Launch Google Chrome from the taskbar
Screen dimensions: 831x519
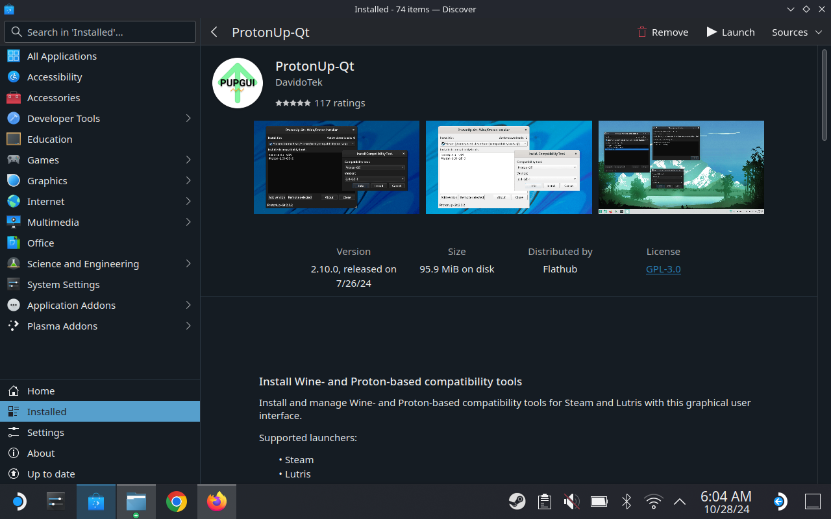[177, 501]
